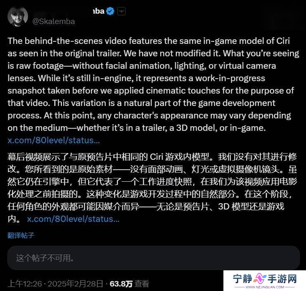Click the 上午12:26 timestamp

pos(25,284)
